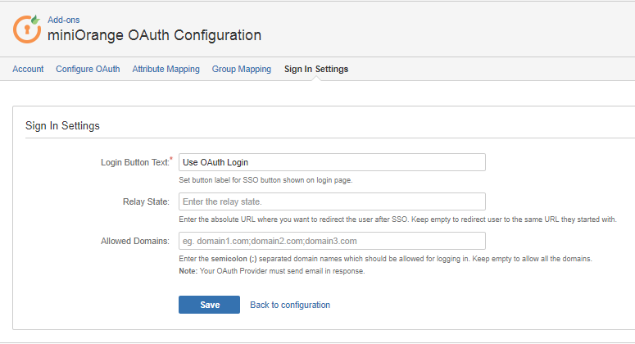Click the miniOrange logo icon

pos(27,29)
